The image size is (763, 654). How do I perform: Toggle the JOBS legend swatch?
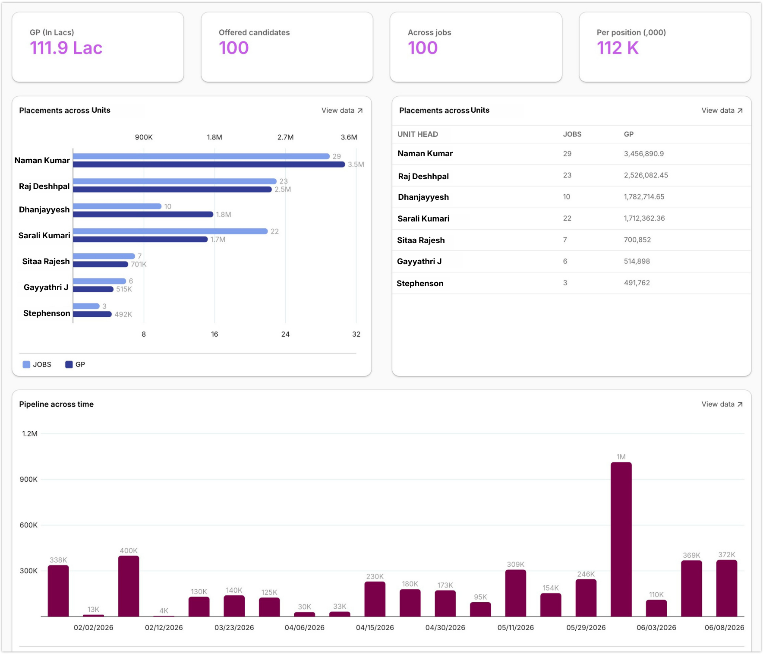(26, 364)
